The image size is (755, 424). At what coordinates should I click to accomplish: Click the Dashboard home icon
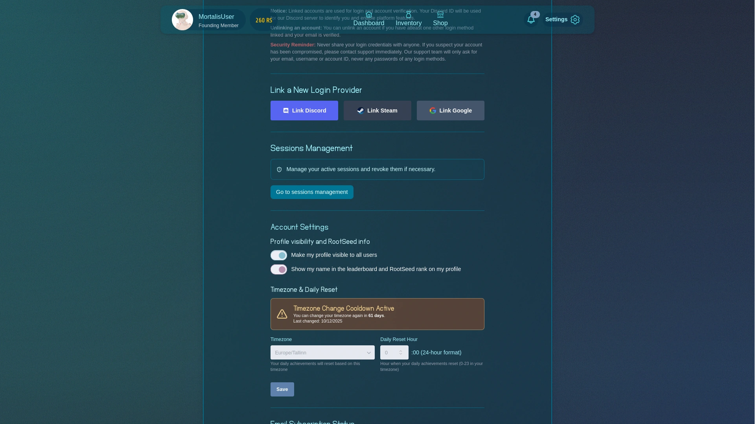368,15
